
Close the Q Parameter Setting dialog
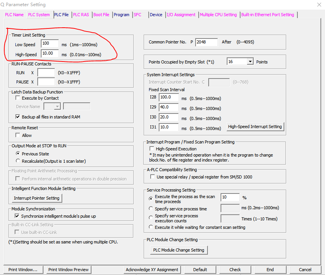tap(319, 5)
